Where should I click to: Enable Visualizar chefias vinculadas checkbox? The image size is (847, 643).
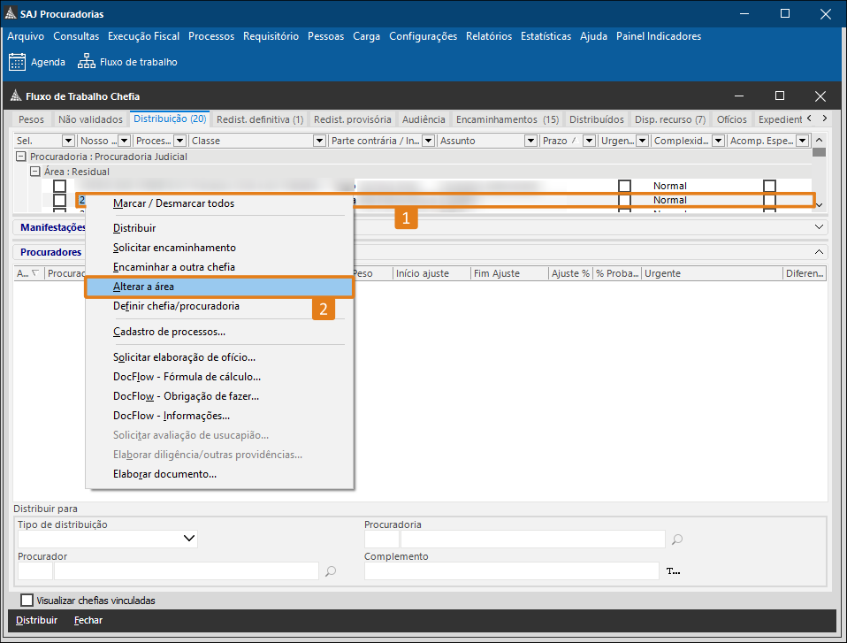pos(27,601)
